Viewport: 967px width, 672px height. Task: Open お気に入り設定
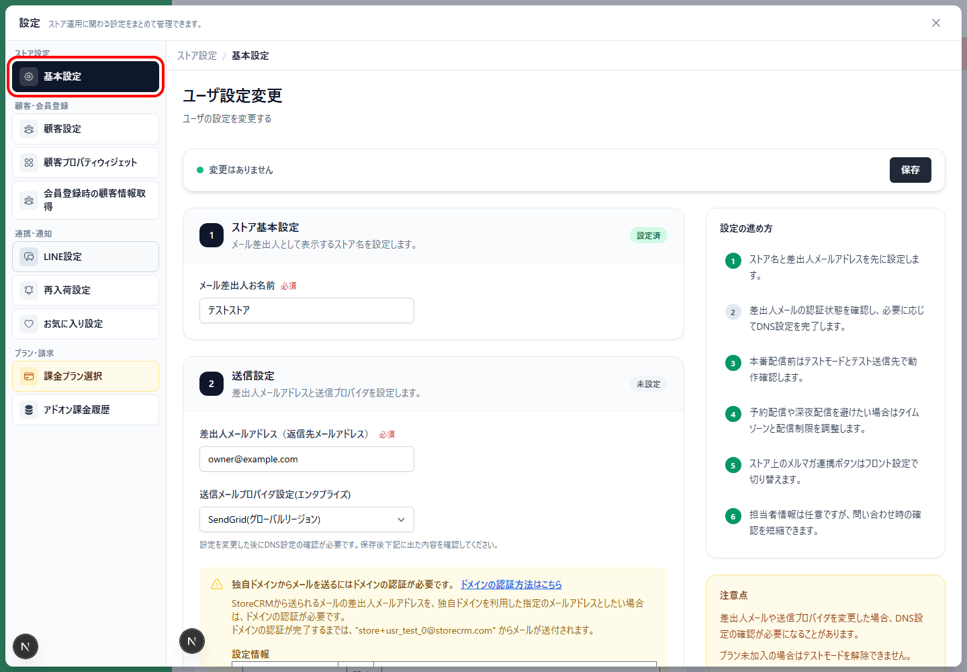click(85, 324)
